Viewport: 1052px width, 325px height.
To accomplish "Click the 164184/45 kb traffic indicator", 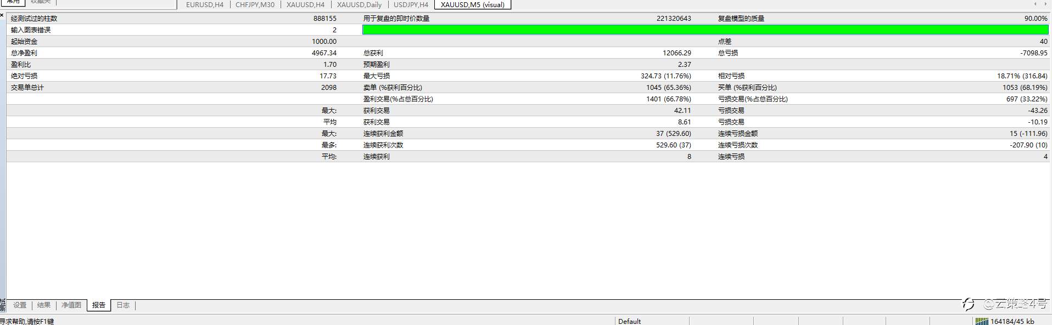I will [1012, 321].
